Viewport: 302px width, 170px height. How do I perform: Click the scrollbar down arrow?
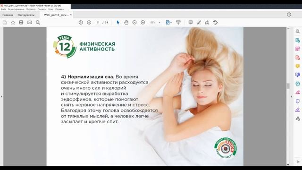(x=288, y=164)
